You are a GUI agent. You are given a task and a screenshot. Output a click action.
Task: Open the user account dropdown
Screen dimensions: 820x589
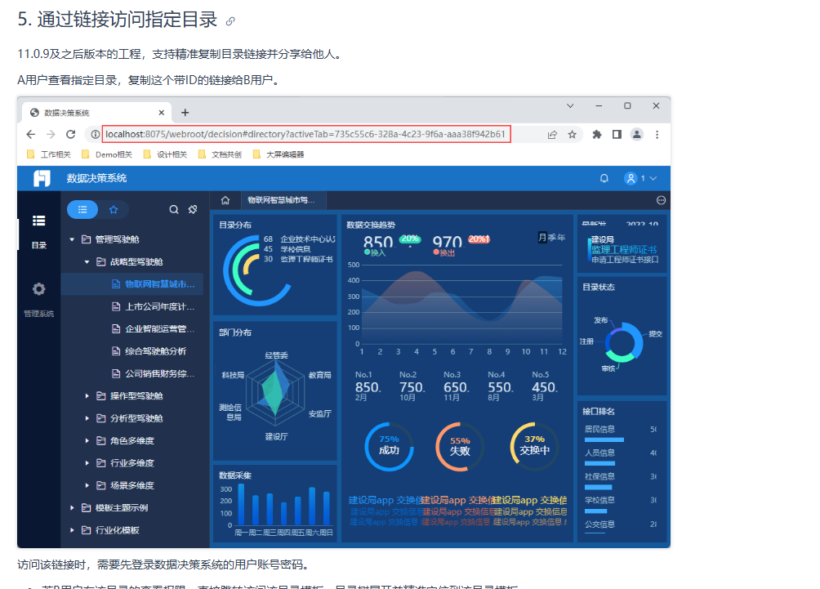tap(640, 178)
